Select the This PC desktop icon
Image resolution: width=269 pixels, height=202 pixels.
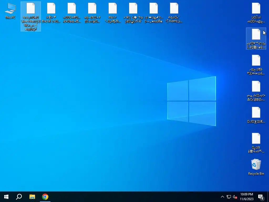pyautogui.click(x=10, y=11)
